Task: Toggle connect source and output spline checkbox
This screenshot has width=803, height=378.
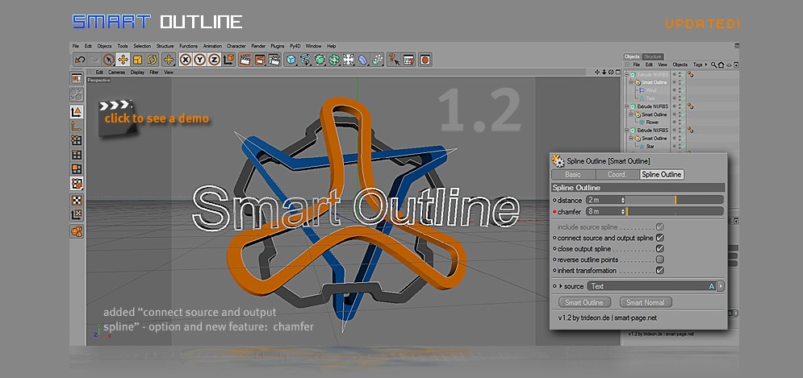Action: pos(660,238)
